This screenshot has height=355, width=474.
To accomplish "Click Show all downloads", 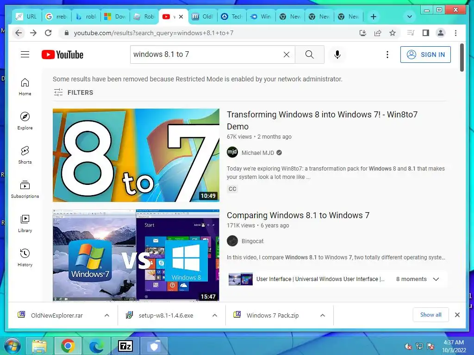I will pyautogui.click(x=430, y=315).
